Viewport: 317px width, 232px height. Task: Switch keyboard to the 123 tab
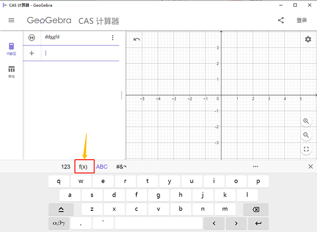pos(66,166)
